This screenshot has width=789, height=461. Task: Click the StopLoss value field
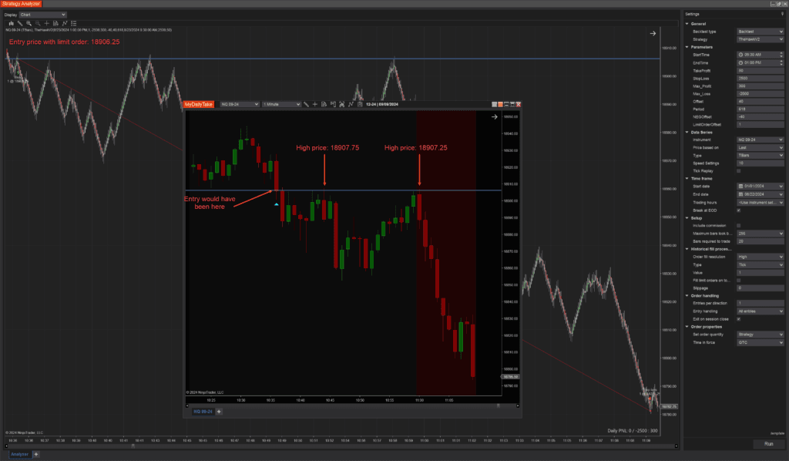point(760,79)
